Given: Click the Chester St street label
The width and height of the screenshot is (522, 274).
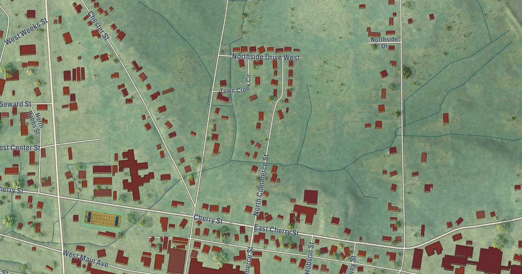Looking at the screenshot, I should click(x=97, y=26).
